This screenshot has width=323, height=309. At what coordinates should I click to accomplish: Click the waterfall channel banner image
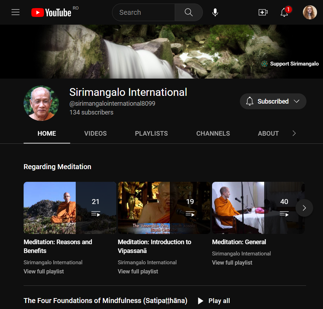pos(161,51)
